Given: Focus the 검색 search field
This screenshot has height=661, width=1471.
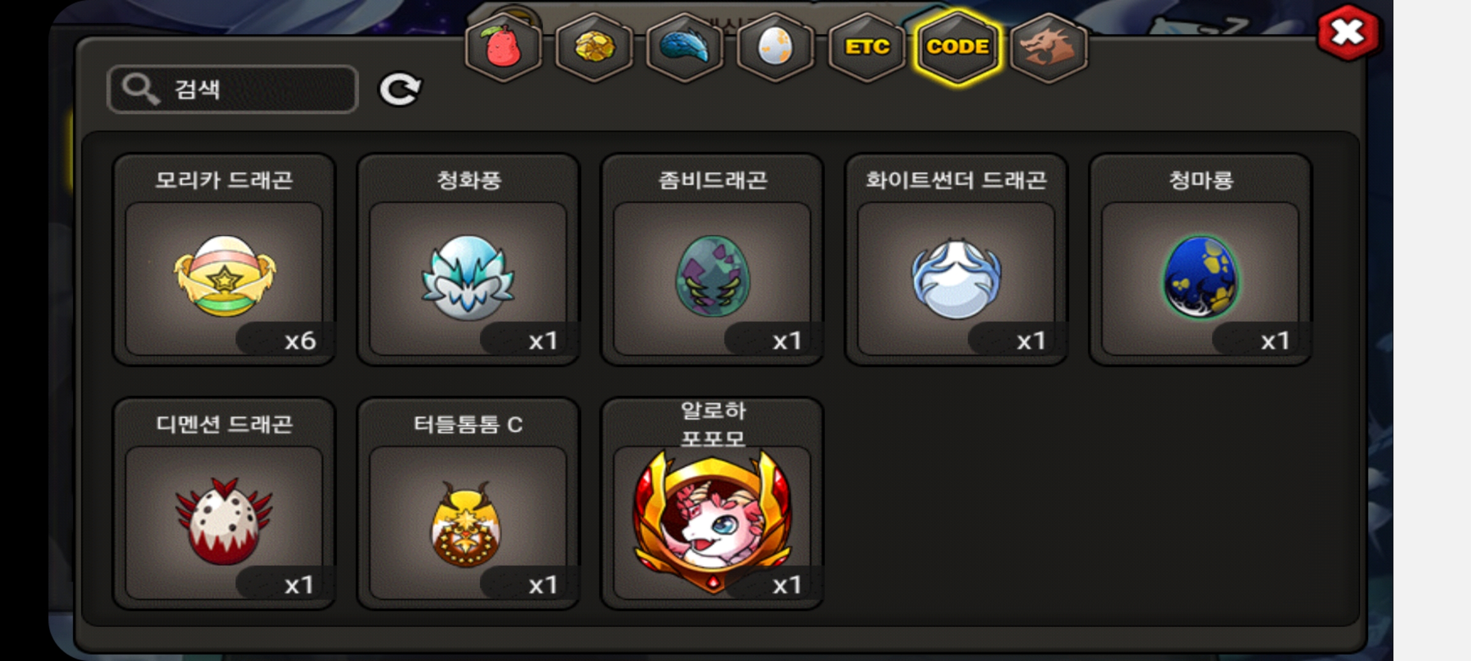Looking at the screenshot, I should click(233, 89).
